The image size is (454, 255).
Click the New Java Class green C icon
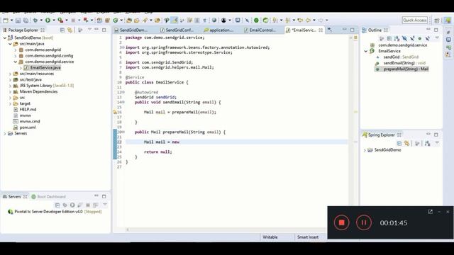point(116,21)
